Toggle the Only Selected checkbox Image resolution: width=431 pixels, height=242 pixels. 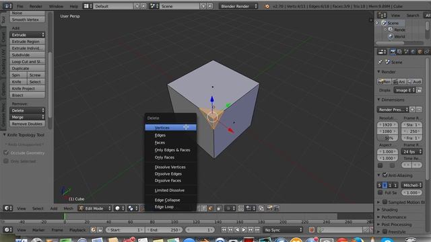click(x=6, y=161)
